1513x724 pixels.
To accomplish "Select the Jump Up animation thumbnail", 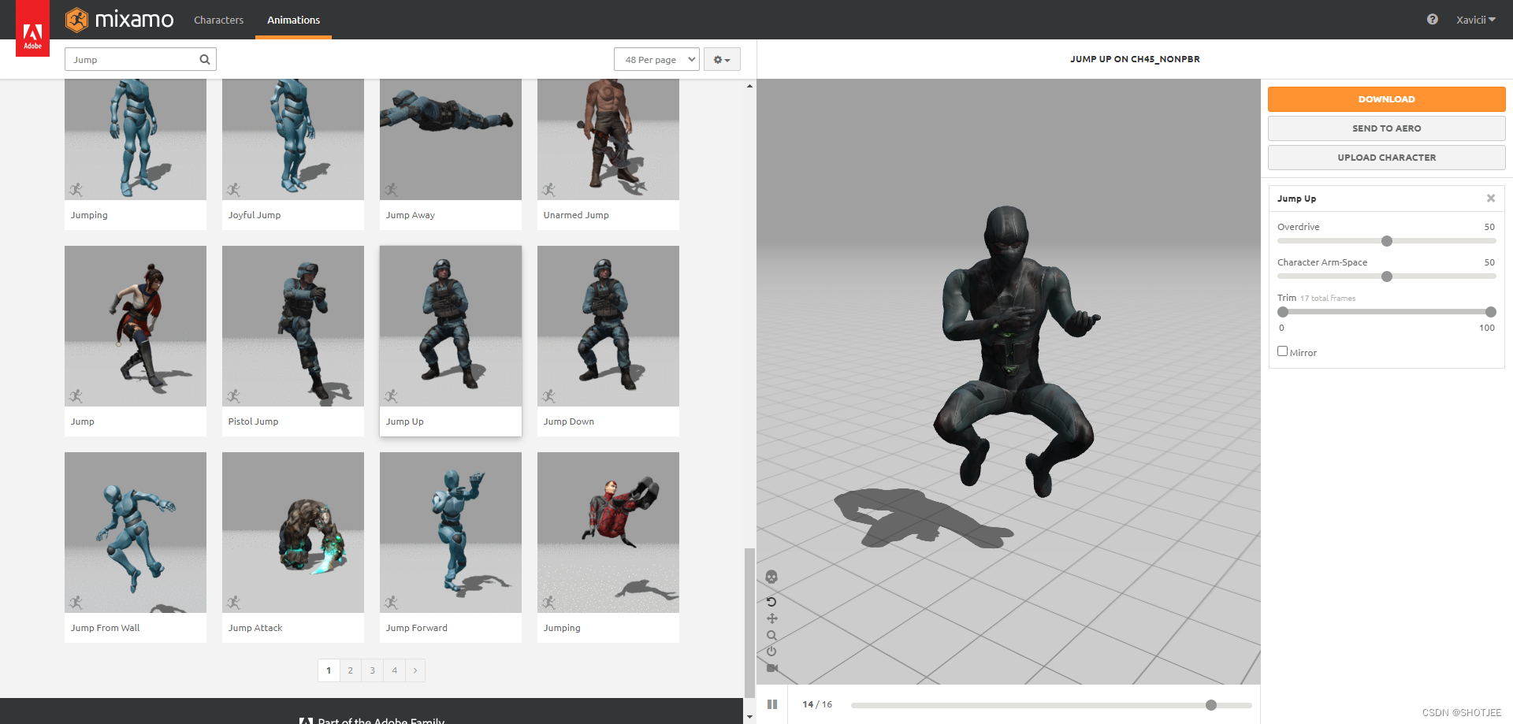I will coord(451,326).
